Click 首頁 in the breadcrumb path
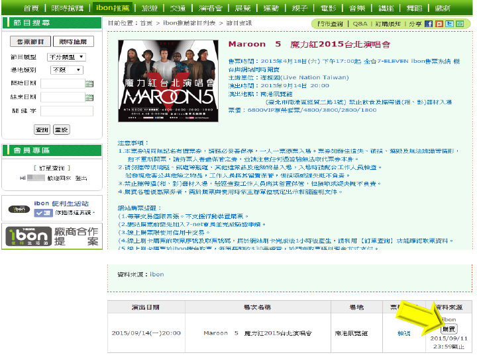Screen dimensions: 477x357 pyautogui.click(x=146, y=23)
